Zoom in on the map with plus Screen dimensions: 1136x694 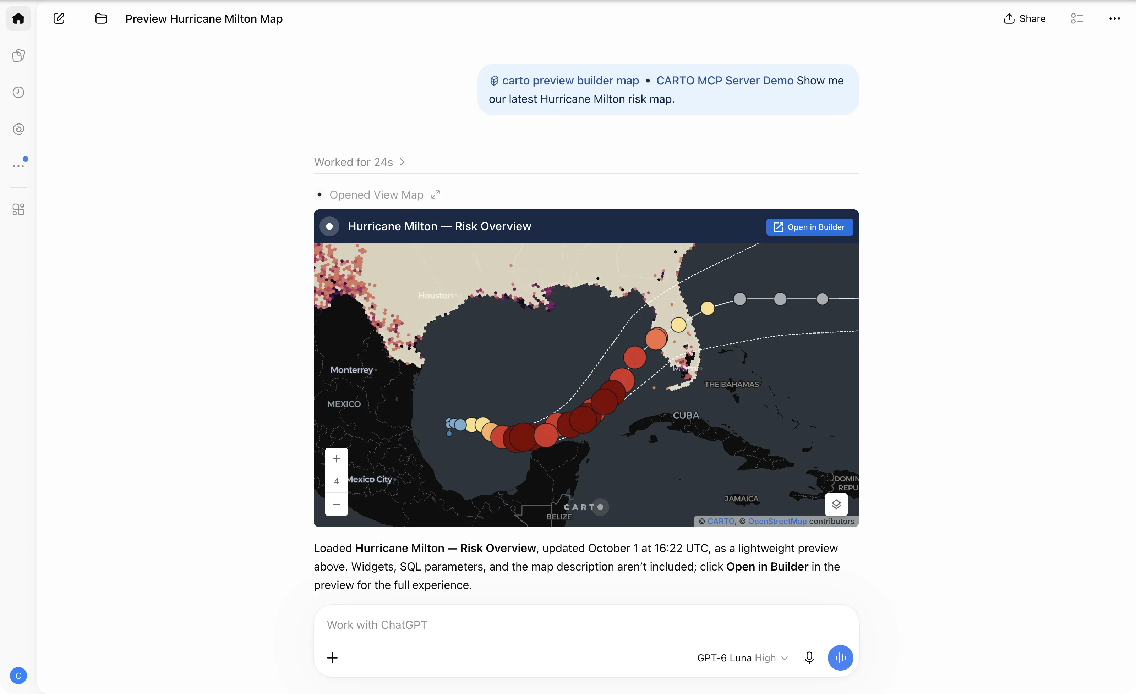pyautogui.click(x=337, y=459)
